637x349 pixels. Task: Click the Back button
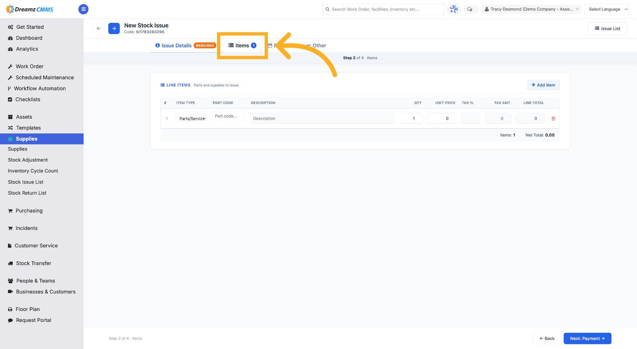point(547,338)
